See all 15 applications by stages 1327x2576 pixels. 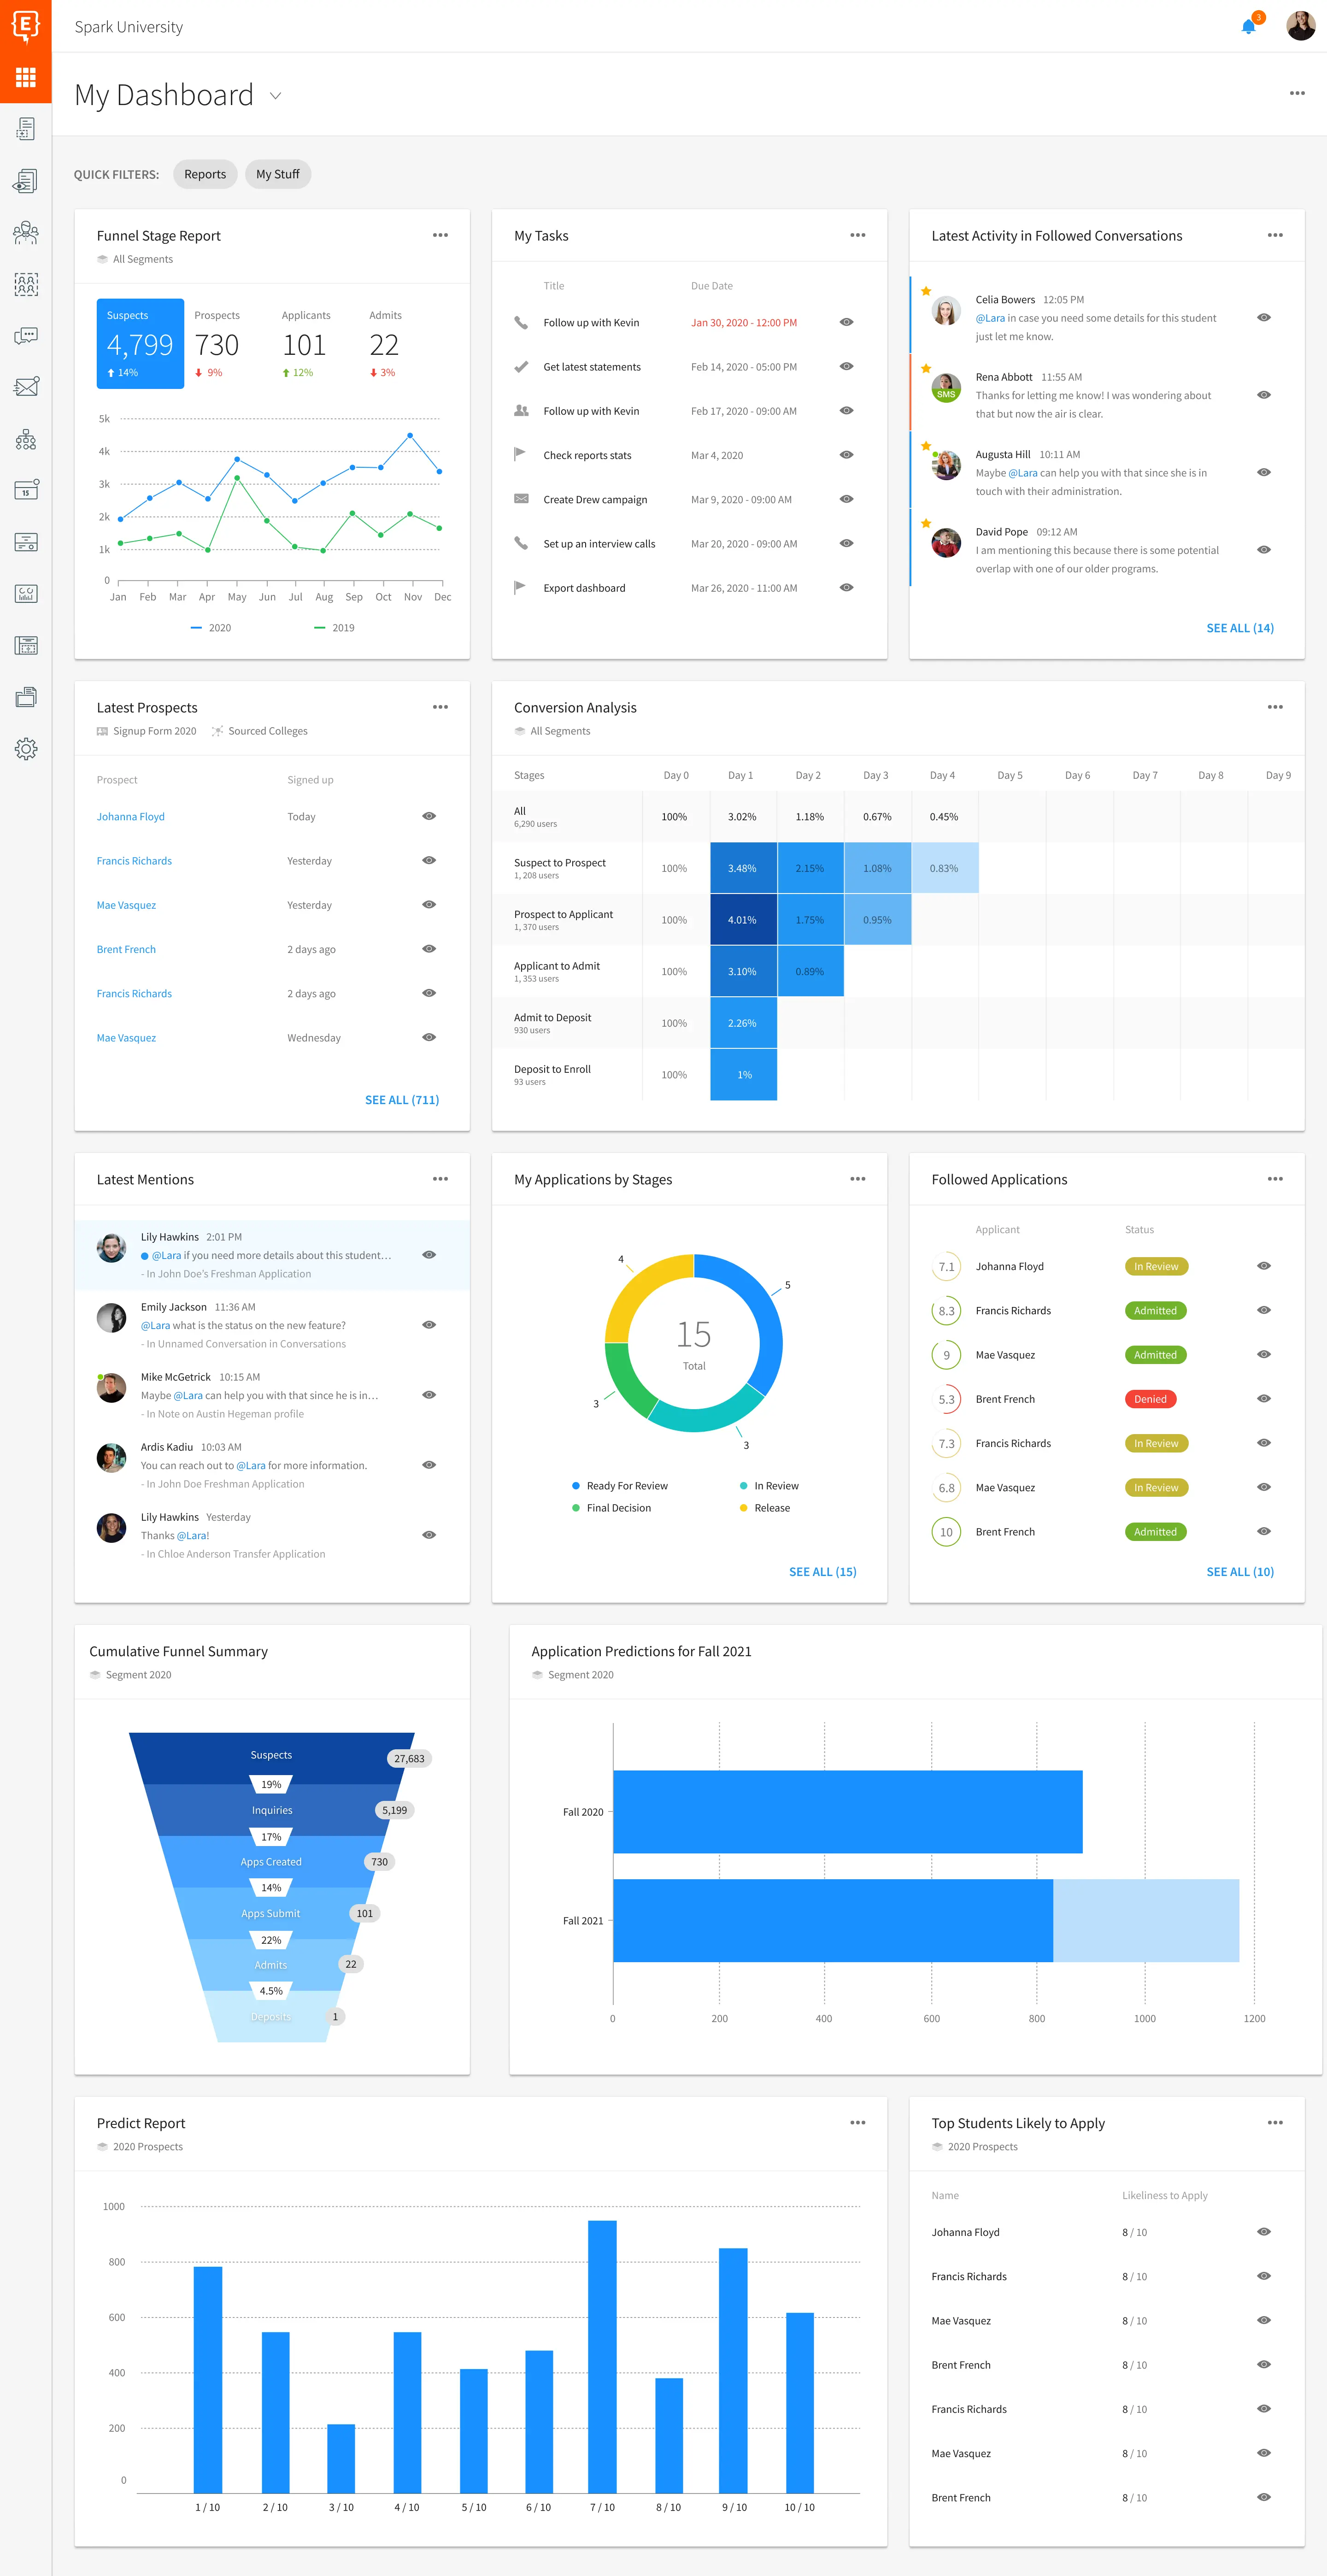[x=823, y=1572]
